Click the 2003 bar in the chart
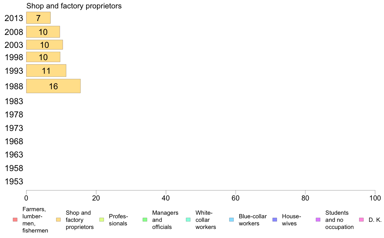This screenshot has height=238, width=384. pyautogui.click(x=44, y=45)
